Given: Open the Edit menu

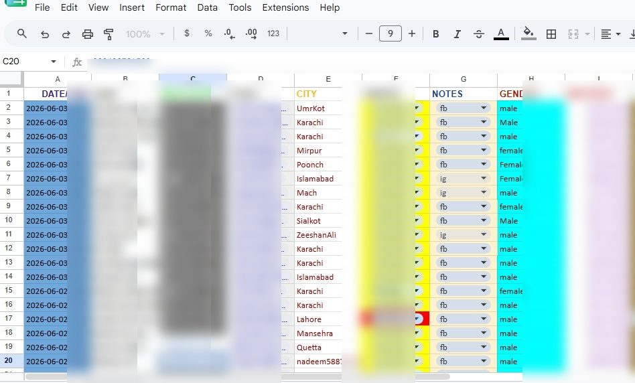Looking at the screenshot, I should click(x=69, y=7).
